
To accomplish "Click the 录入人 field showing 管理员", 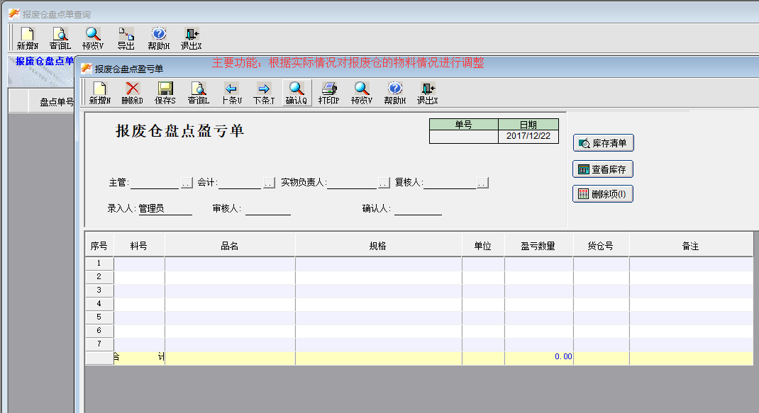I will [x=165, y=208].
